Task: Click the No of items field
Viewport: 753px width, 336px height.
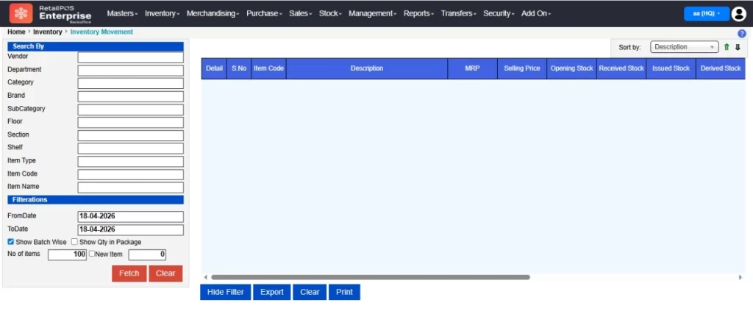Action: tap(67, 254)
